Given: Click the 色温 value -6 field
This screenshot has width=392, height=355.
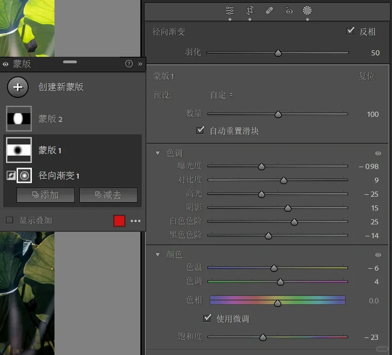Looking at the screenshot, I should pyautogui.click(x=373, y=268).
